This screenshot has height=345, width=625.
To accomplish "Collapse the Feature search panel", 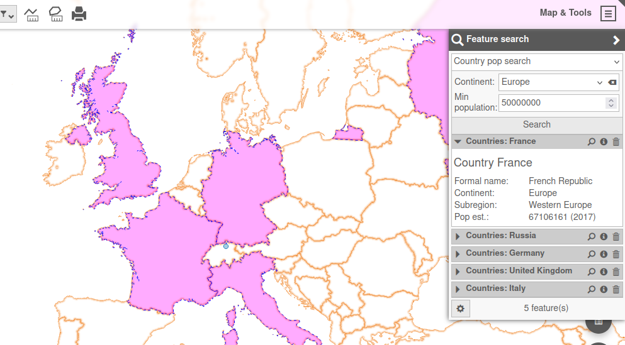I will (x=616, y=40).
